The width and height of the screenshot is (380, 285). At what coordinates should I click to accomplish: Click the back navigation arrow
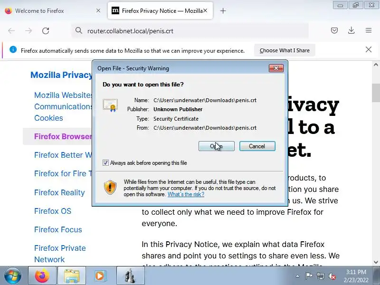[x=11, y=31]
